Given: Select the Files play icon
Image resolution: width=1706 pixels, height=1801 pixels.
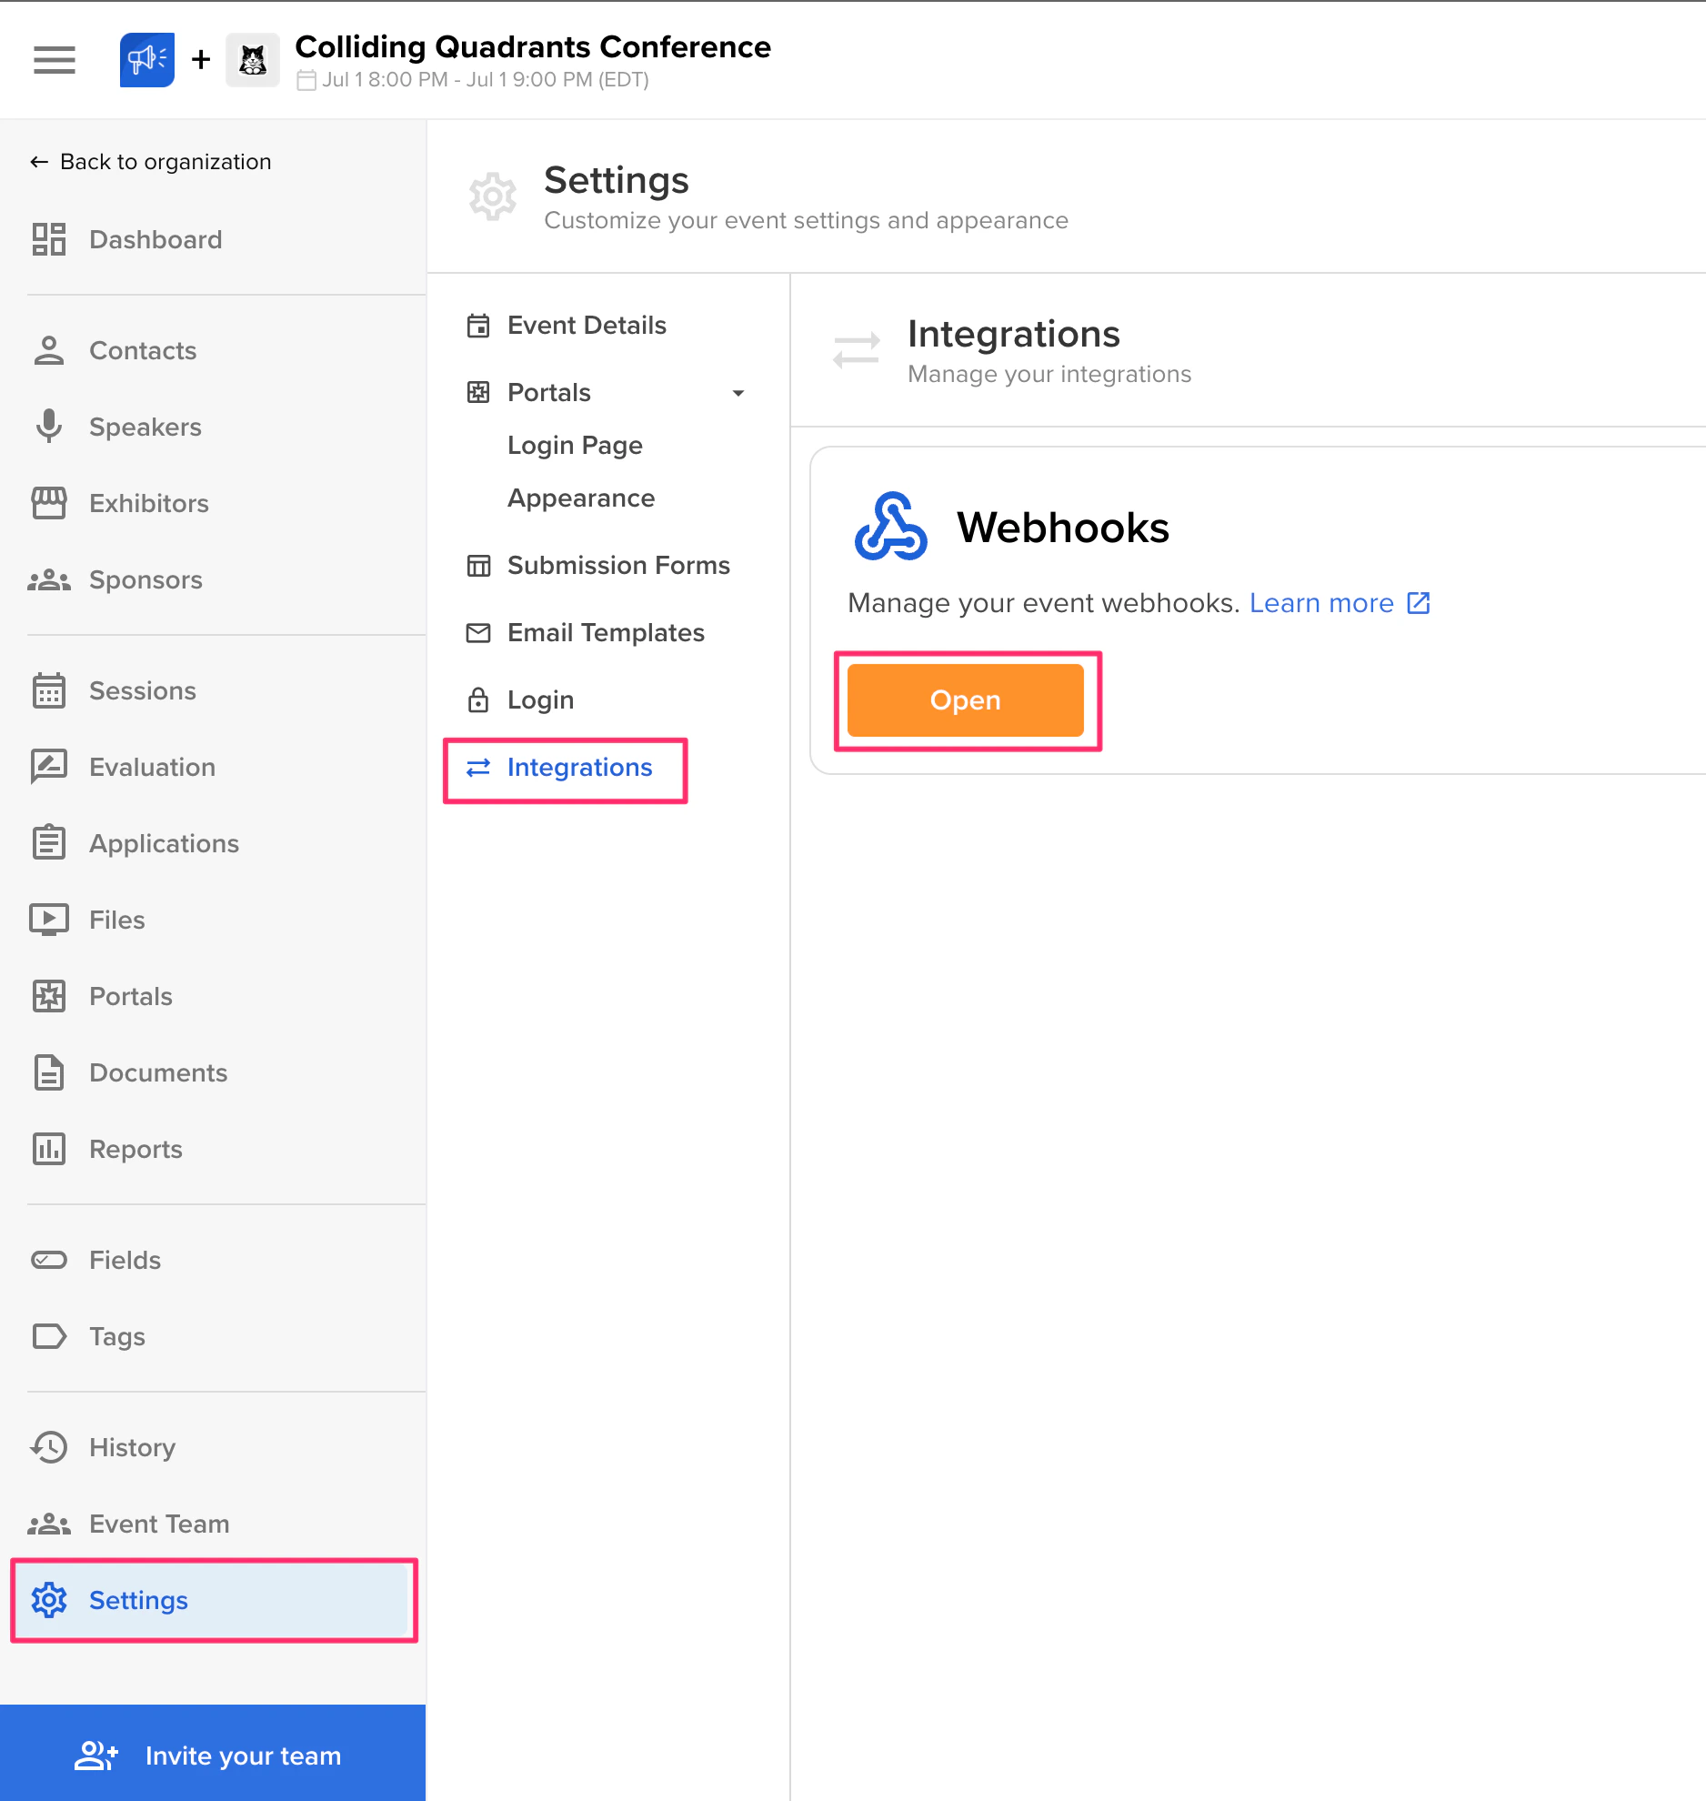Looking at the screenshot, I should (50, 920).
